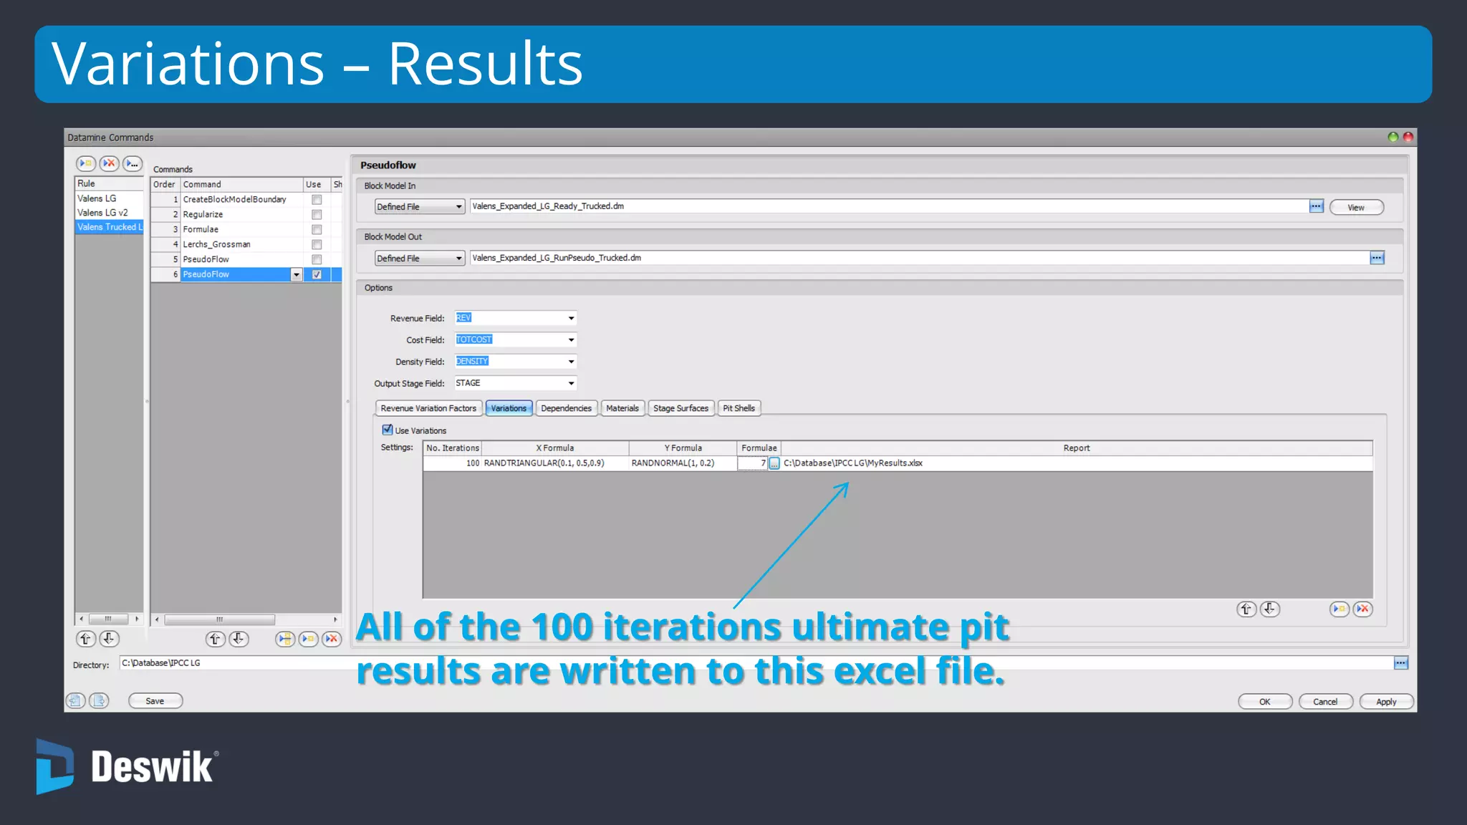
Task: Switch to Materials tab
Action: 622,408
